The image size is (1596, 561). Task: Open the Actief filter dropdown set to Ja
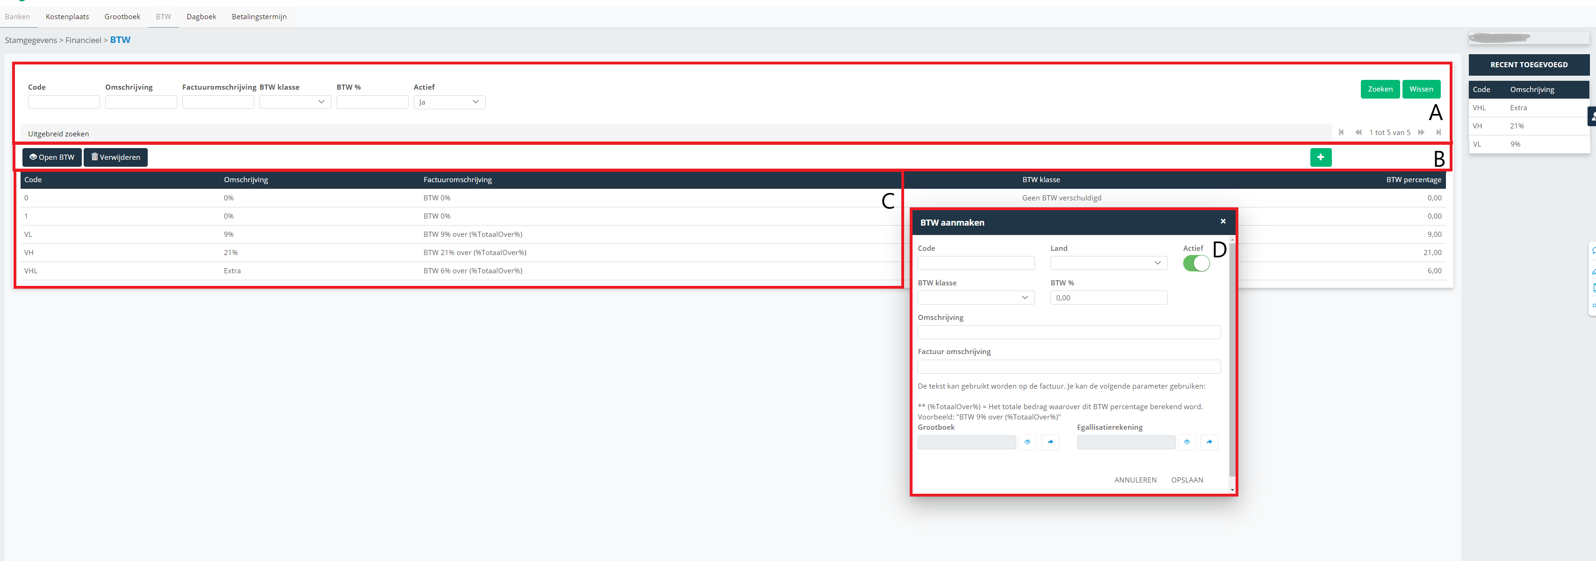click(449, 102)
